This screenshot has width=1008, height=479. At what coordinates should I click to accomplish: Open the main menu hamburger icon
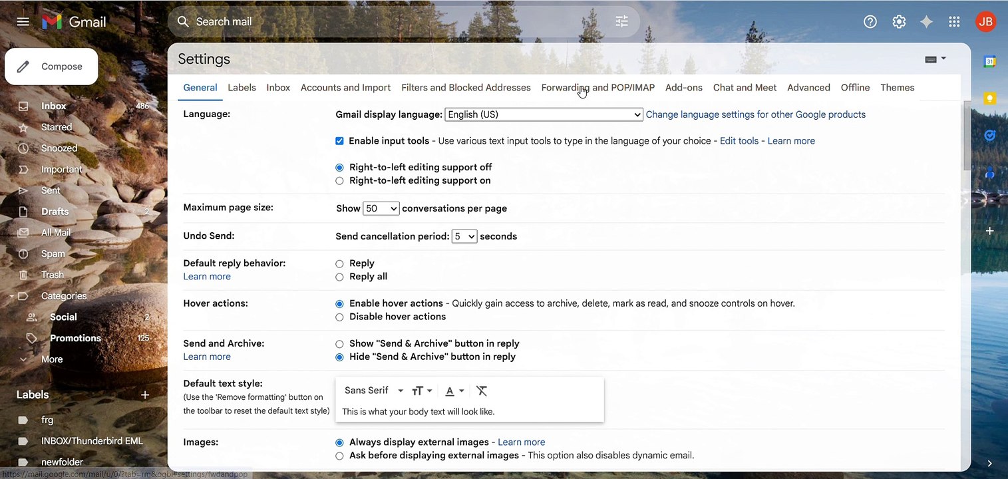click(x=23, y=22)
